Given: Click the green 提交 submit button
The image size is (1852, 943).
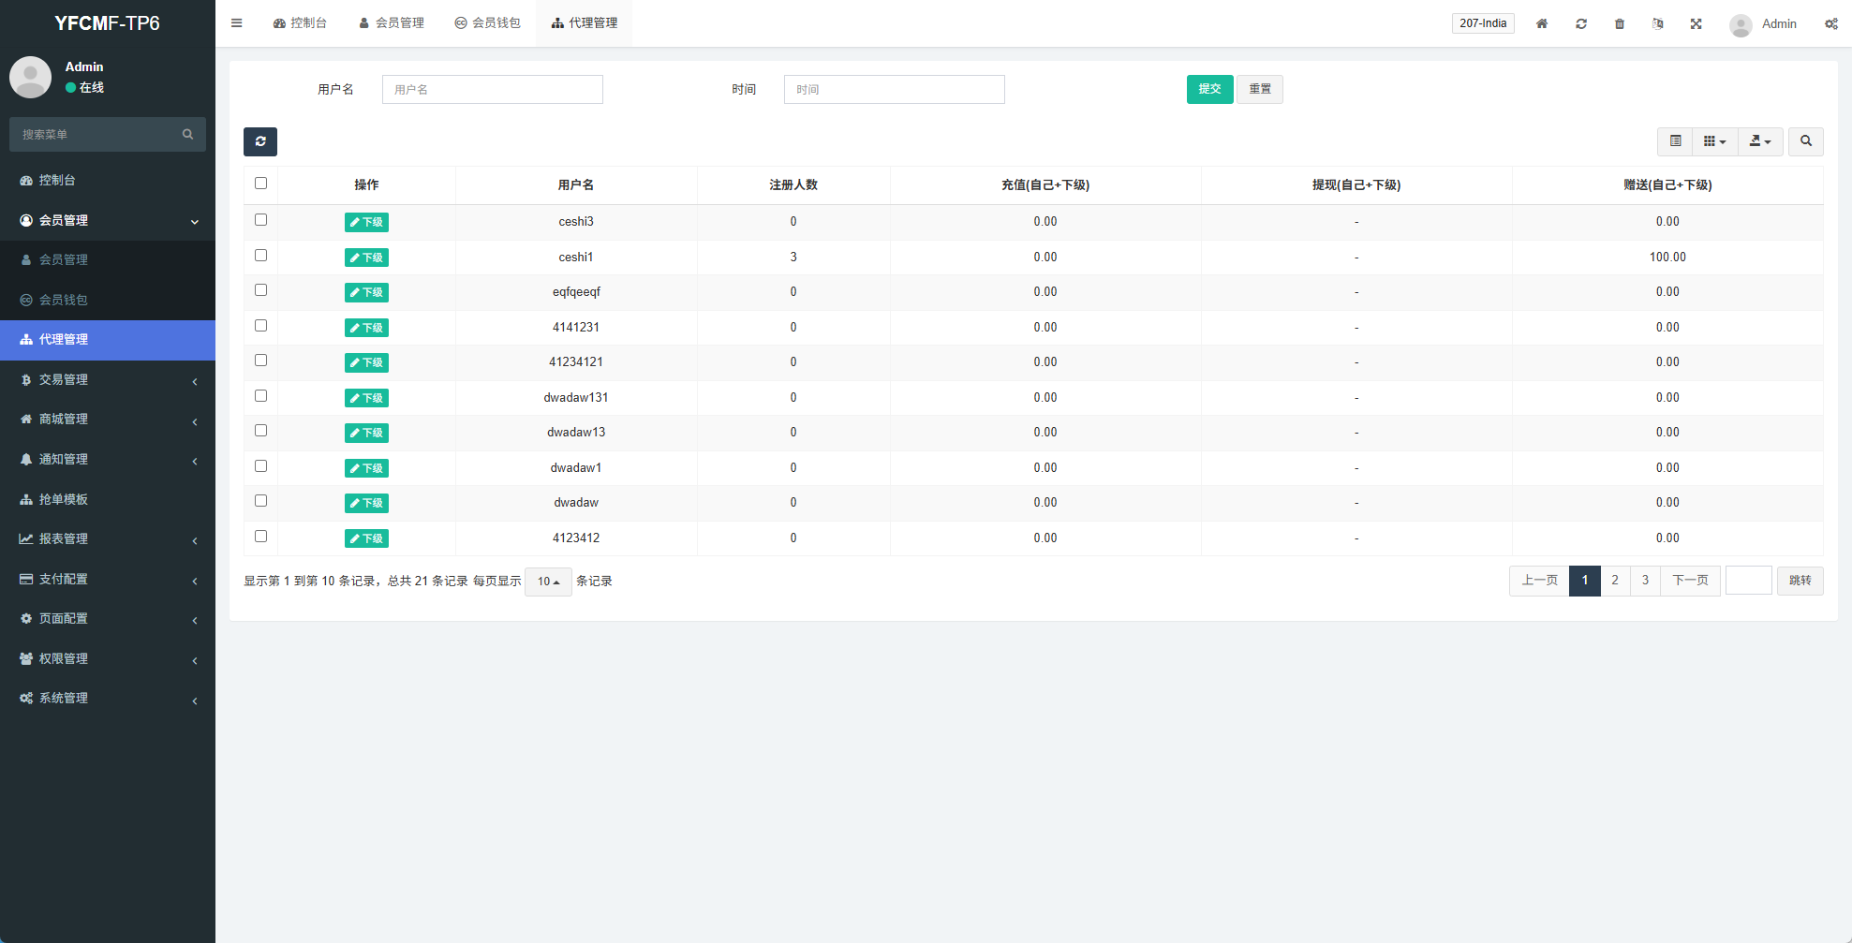Looking at the screenshot, I should [x=1209, y=89].
